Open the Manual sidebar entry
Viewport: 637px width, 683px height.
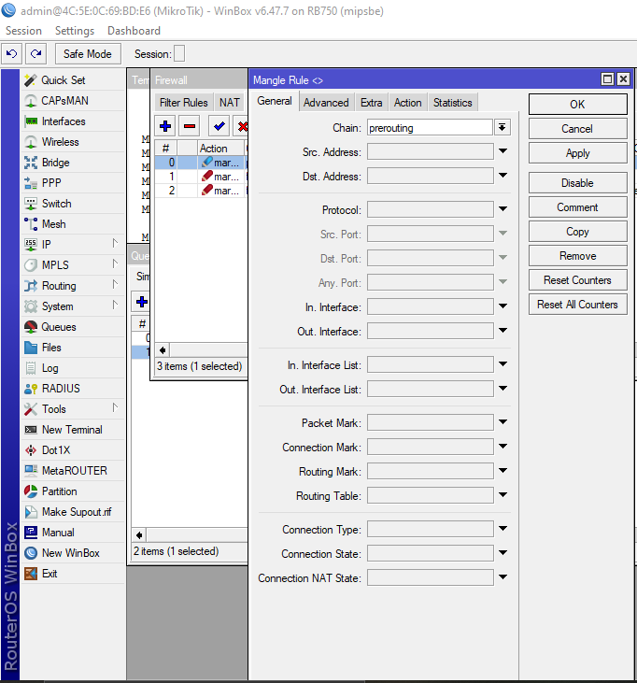[72, 533]
